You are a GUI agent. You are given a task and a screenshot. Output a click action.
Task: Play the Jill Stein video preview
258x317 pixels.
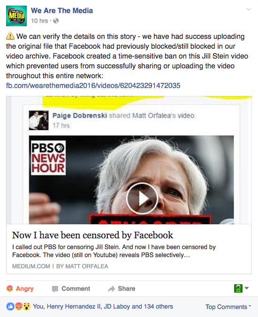click(x=142, y=198)
